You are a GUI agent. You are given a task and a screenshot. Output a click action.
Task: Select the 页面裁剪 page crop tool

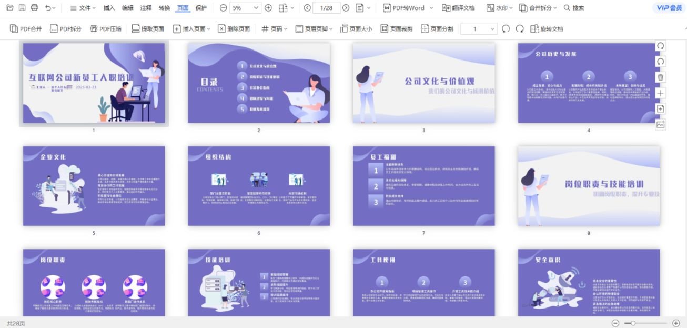396,28
